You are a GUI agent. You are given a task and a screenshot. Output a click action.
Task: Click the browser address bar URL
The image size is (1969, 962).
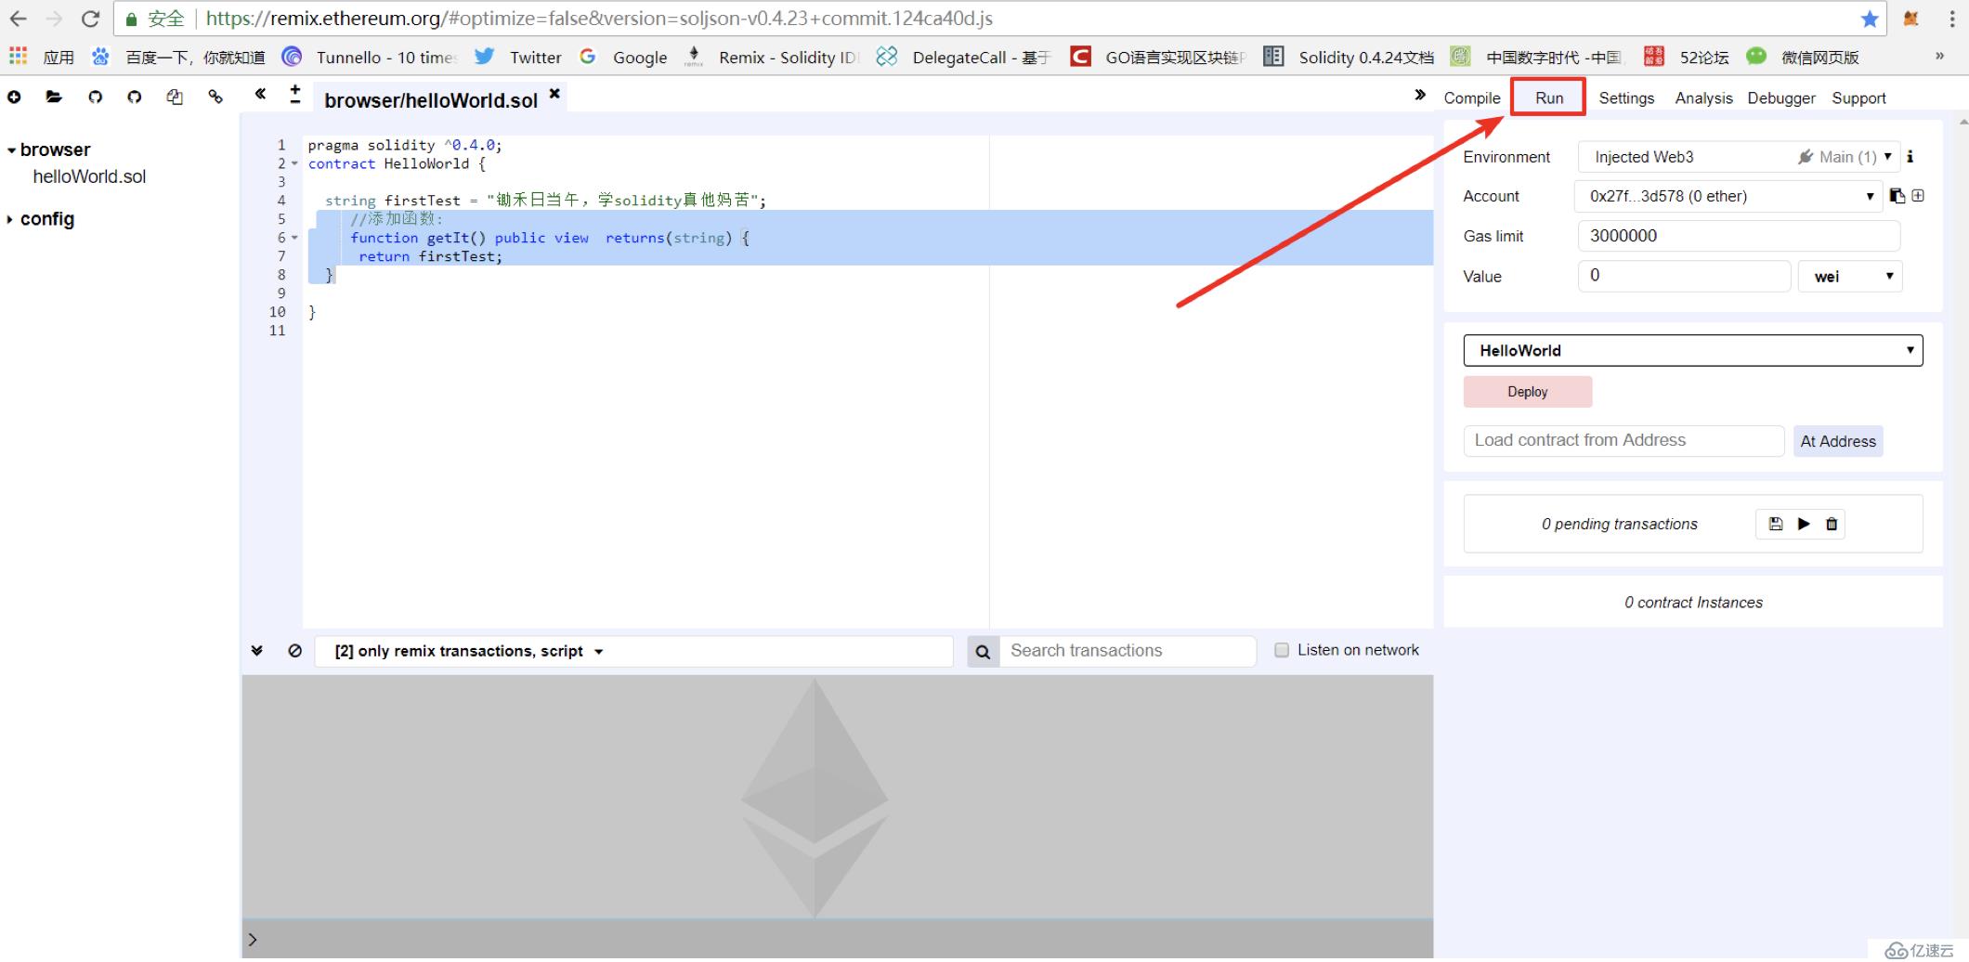pyautogui.click(x=599, y=19)
